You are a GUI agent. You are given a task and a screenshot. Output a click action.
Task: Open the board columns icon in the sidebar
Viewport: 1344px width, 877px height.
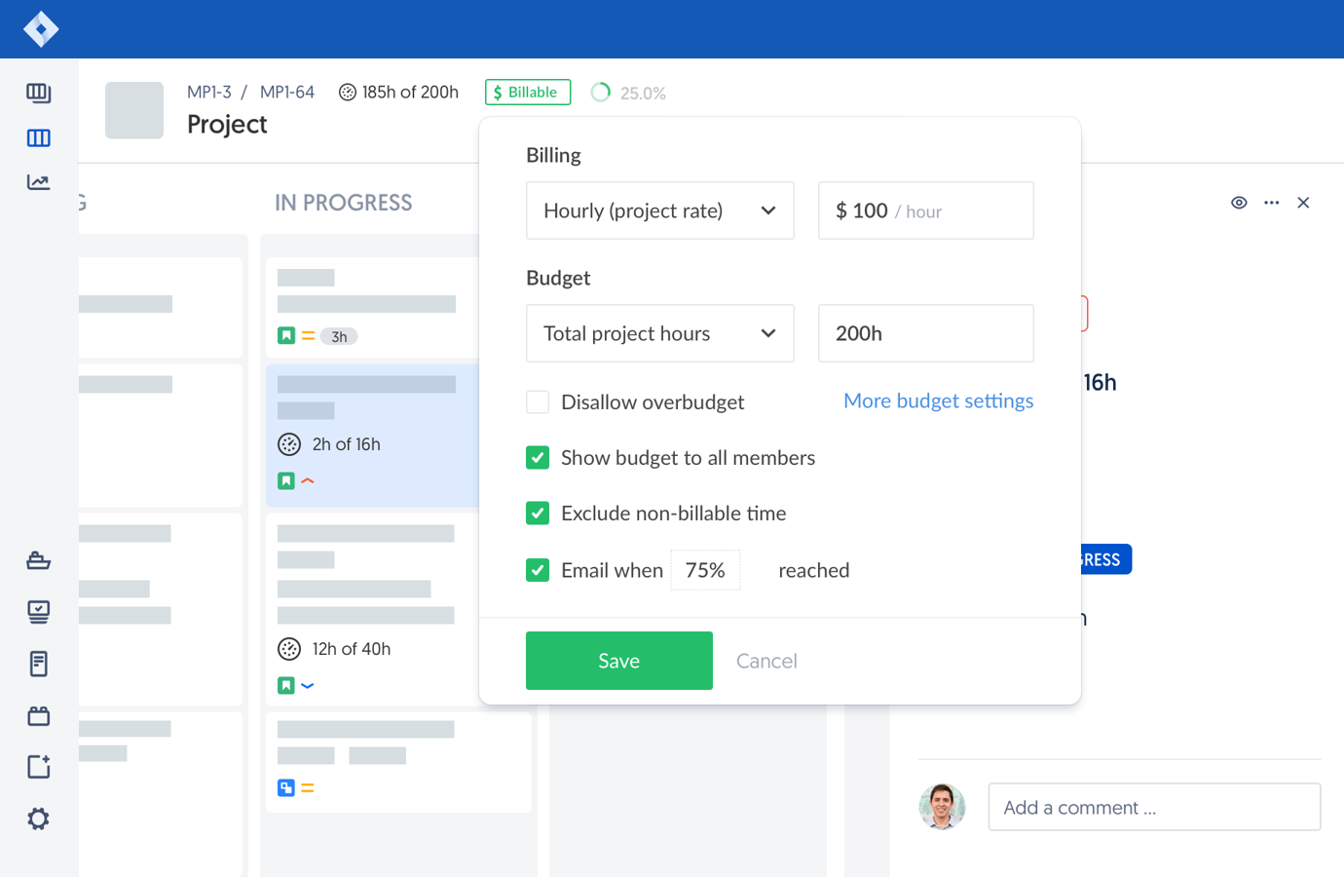pos(39,138)
